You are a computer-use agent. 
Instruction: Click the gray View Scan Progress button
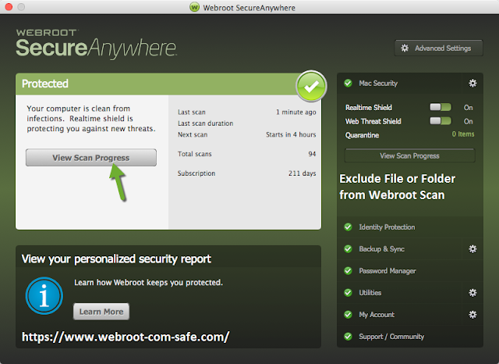[x=91, y=158]
